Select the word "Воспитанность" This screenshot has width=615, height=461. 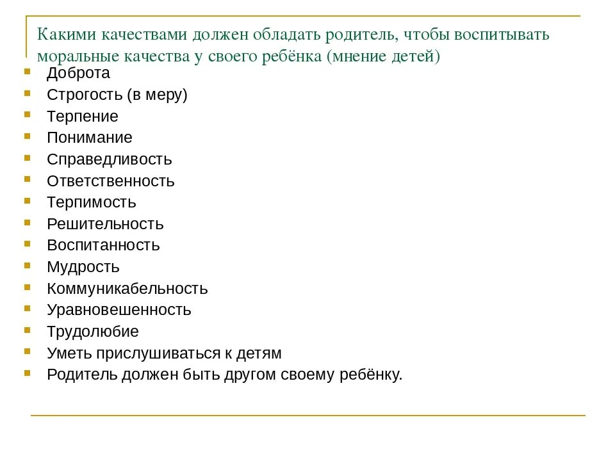click(104, 245)
